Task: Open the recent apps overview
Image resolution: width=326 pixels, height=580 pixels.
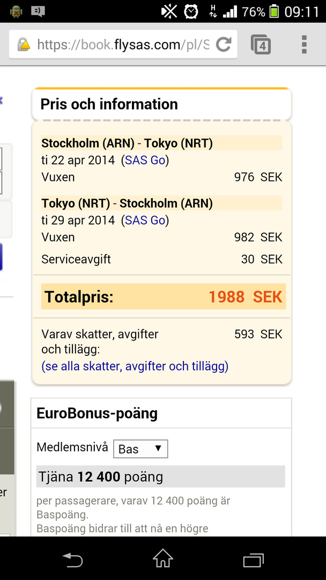Action: [x=253, y=560]
